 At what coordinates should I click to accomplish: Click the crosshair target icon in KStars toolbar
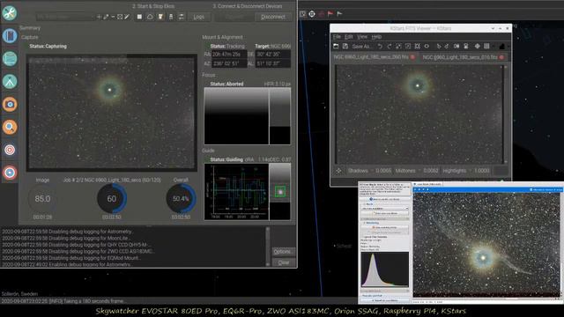click(312, 14)
